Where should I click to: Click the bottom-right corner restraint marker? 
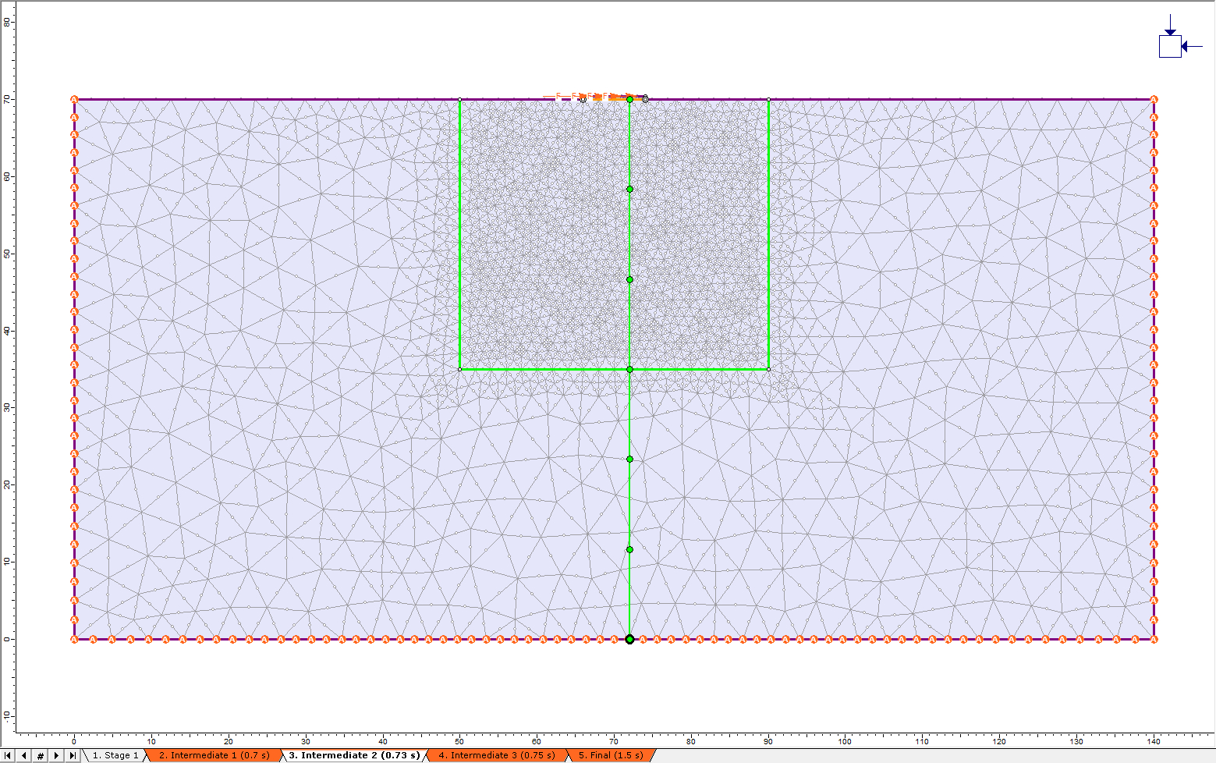(1154, 639)
